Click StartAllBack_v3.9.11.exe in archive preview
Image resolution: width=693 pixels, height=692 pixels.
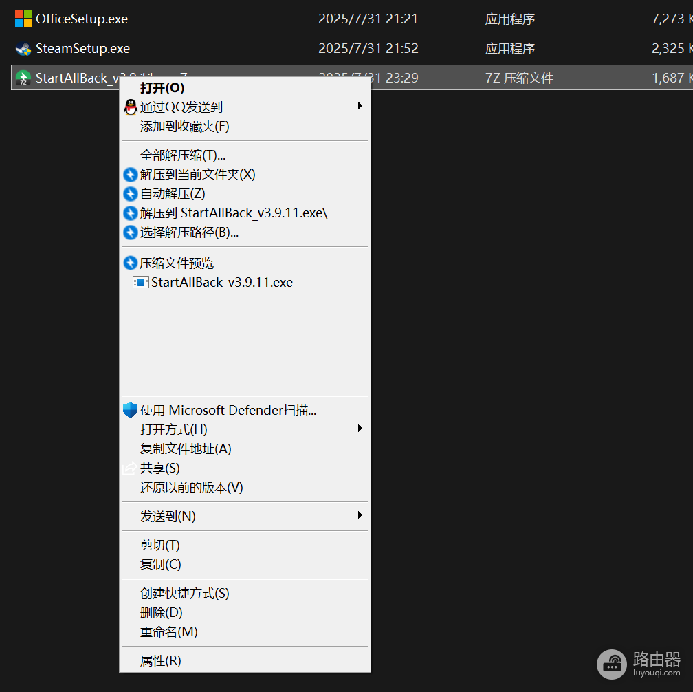click(x=222, y=282)
